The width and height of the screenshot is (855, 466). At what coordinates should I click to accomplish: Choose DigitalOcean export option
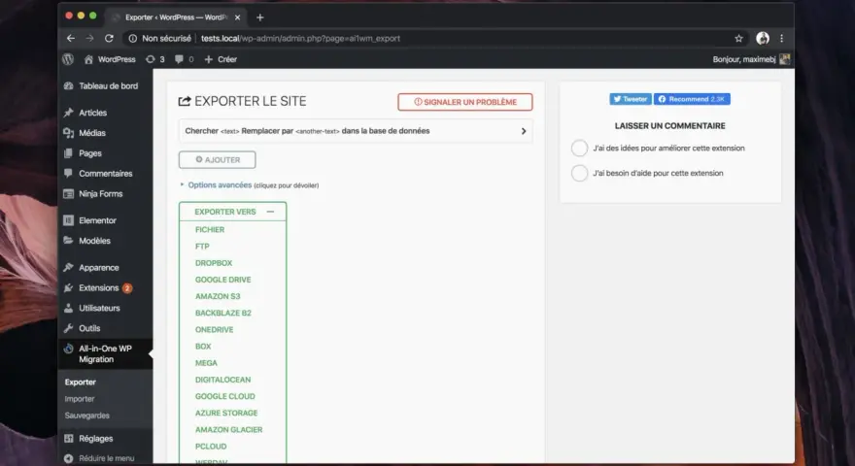[223, 380]
